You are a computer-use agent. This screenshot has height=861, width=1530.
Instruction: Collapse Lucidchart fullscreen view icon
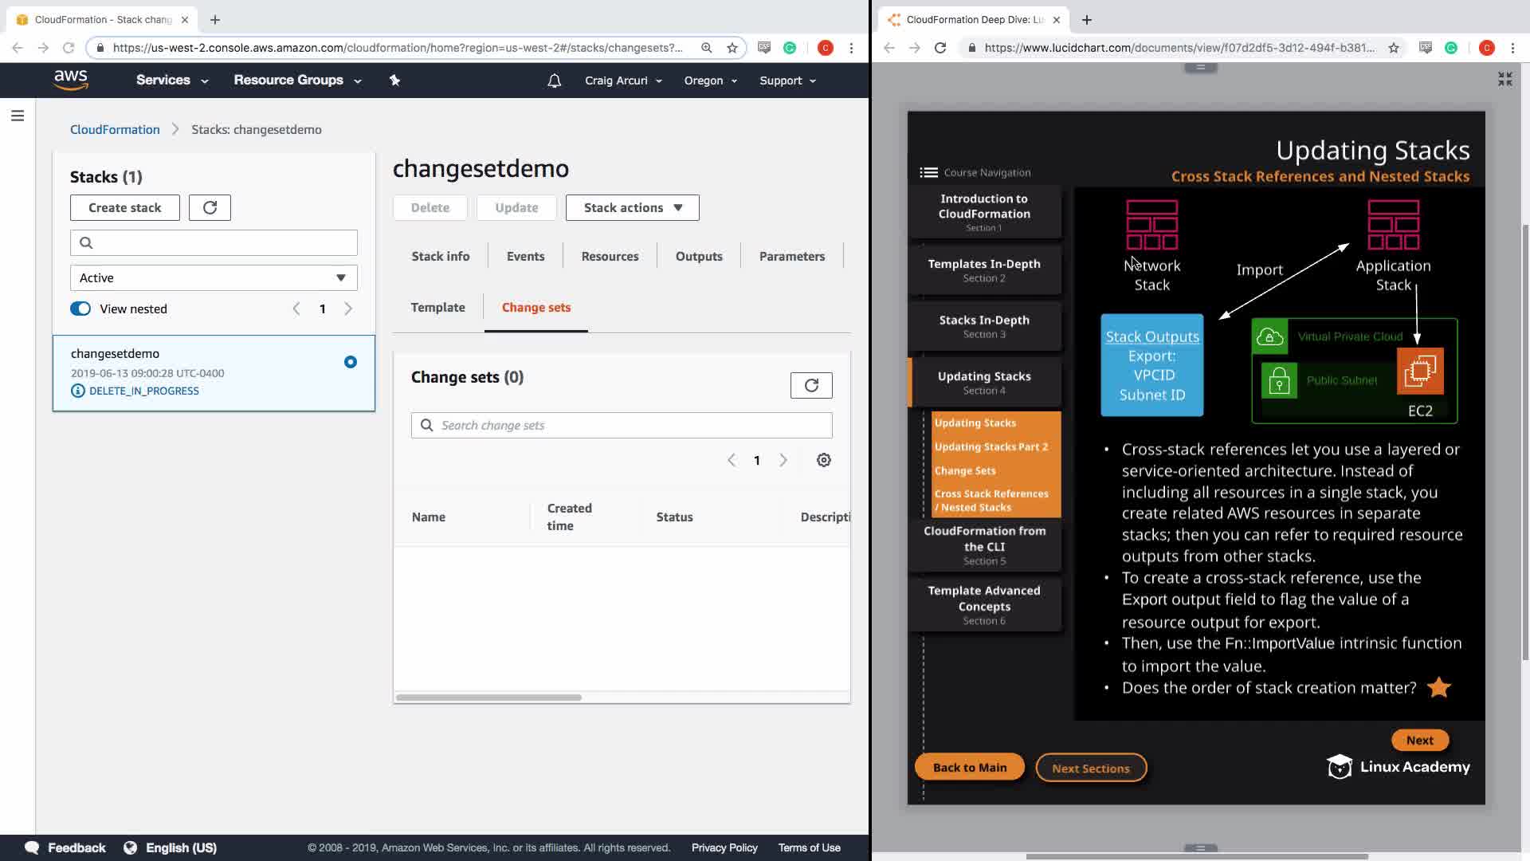pos(1504,79)
